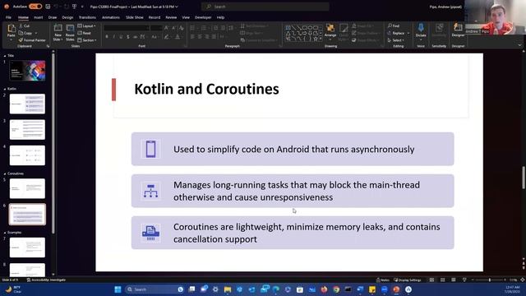The height and width of the screenshot is (296, 526).
Task: Open the font name combo box
Action: [x=126, y=28]
